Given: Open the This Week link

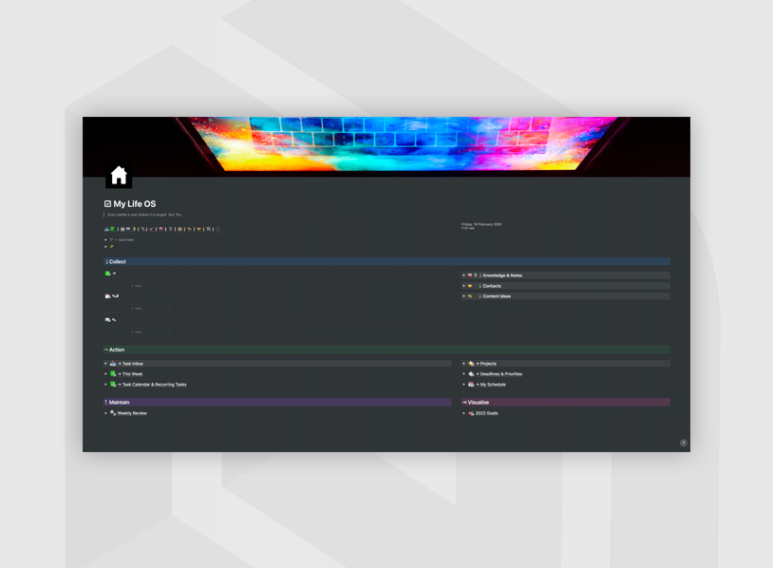Looking at the screenshot, I should [x=130, y=373].
